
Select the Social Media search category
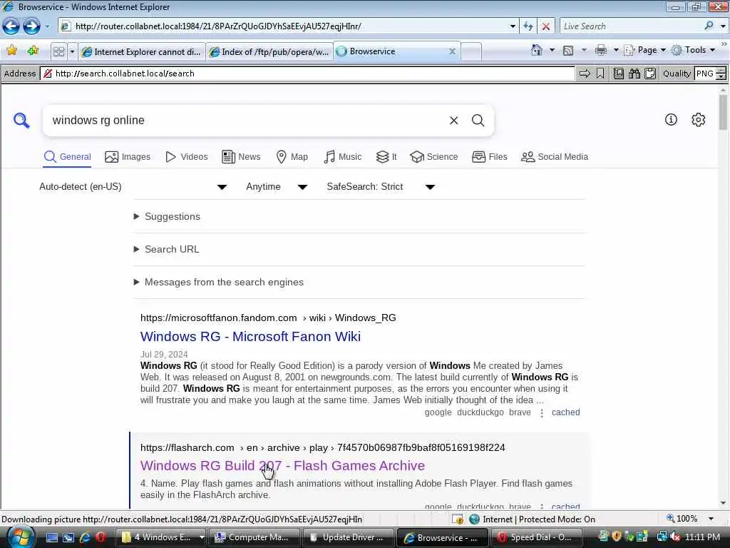pyautogui.click(x=555, y=157)
